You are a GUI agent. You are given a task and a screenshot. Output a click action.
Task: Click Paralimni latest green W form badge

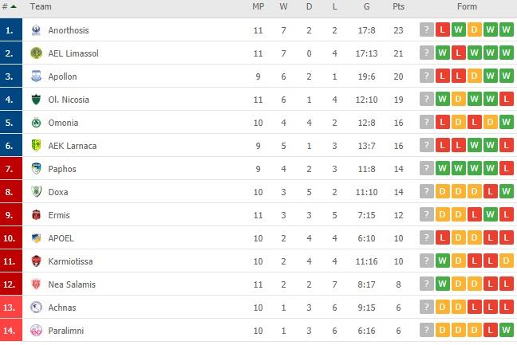(x=507, y=330)
